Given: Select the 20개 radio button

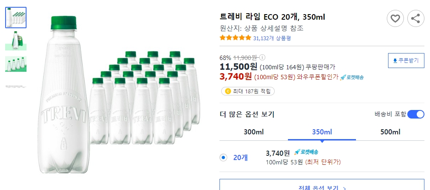Looking at the screenshot, I should click(223, 157).
